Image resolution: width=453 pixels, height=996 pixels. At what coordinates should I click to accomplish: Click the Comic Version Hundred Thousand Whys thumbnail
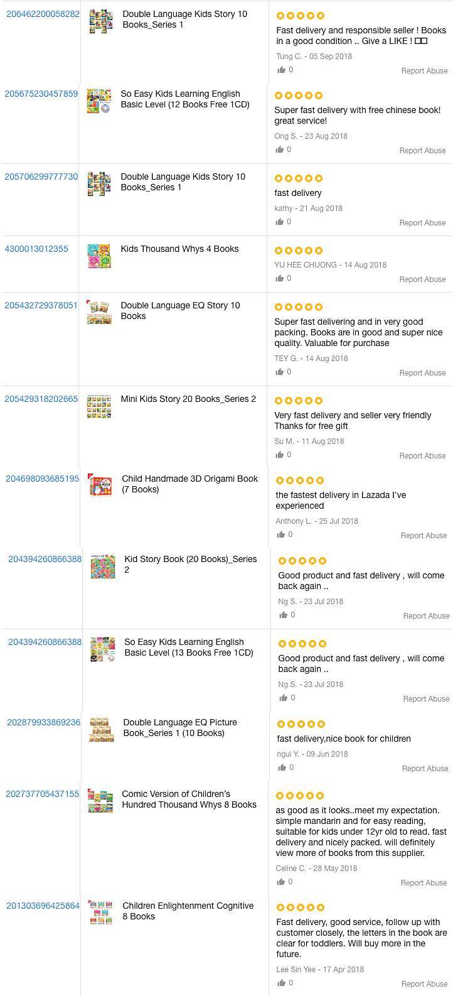[x=100, y=801]
